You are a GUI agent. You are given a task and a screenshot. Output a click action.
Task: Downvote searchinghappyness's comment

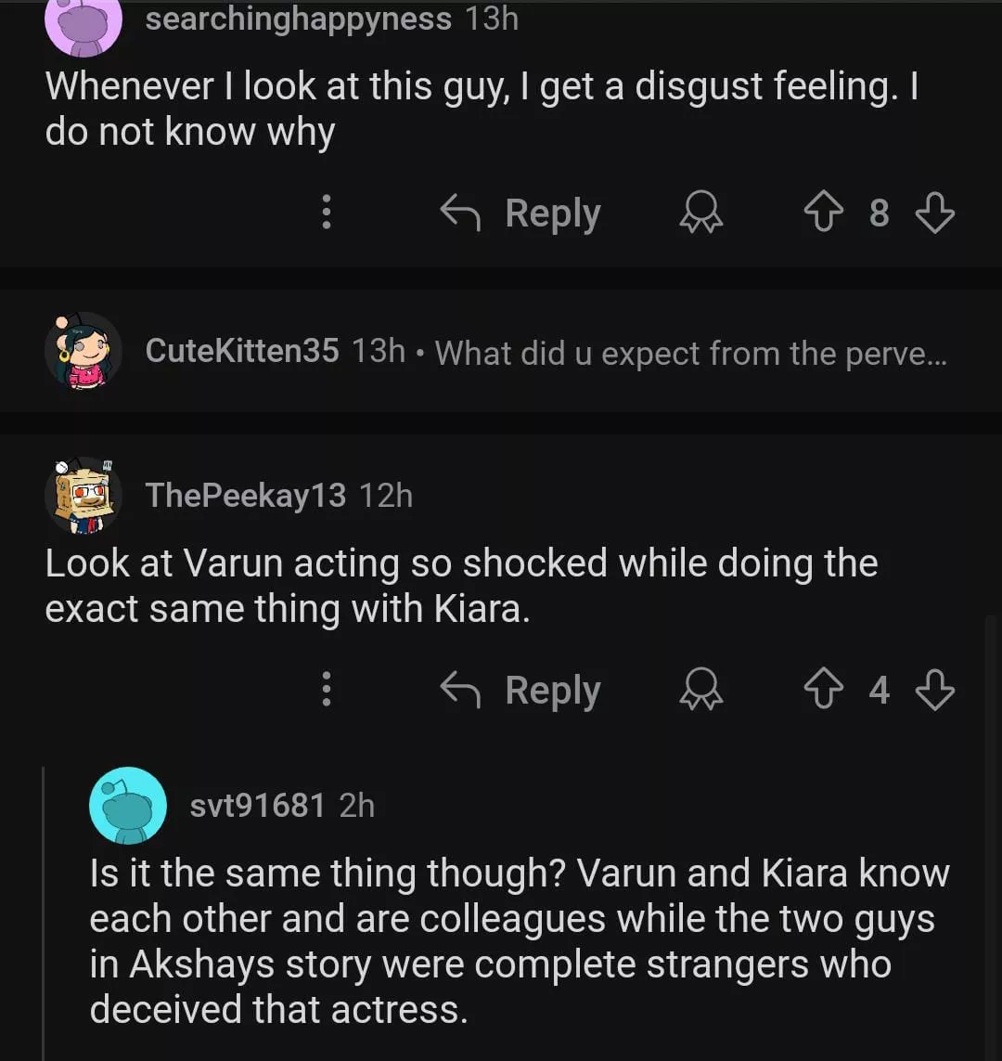click(x=934, y=213)
